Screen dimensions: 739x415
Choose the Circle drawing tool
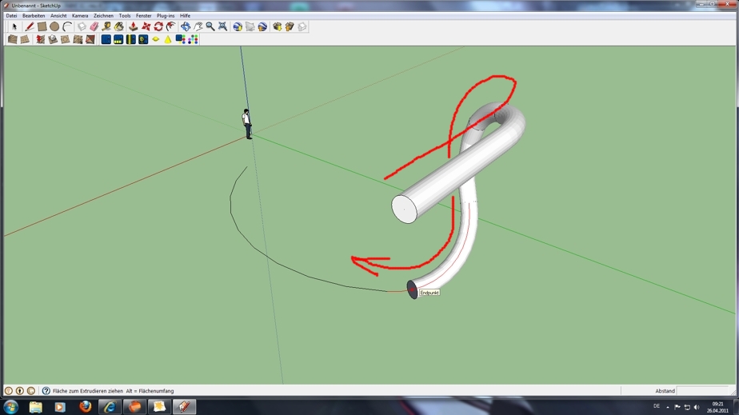pyautogui.click(x=54, y=26)
